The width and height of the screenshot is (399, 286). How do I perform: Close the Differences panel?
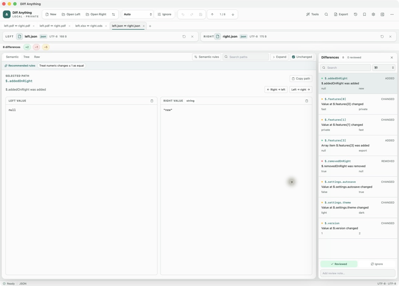392,58
